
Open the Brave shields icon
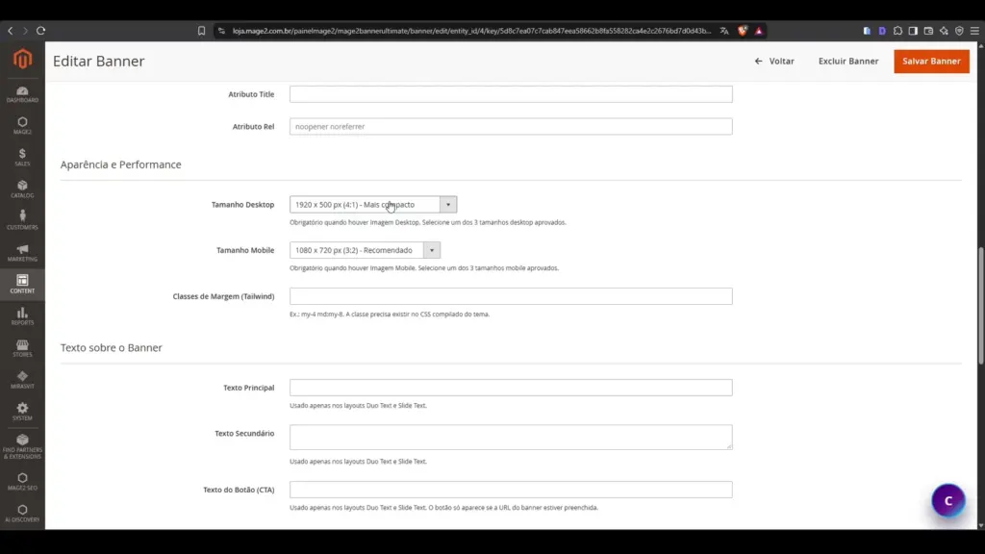743,31
